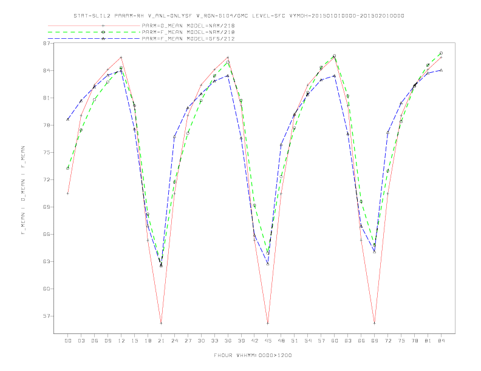
Task: Click the x-axis tick label 78
Action: click(x=415, y=341)
